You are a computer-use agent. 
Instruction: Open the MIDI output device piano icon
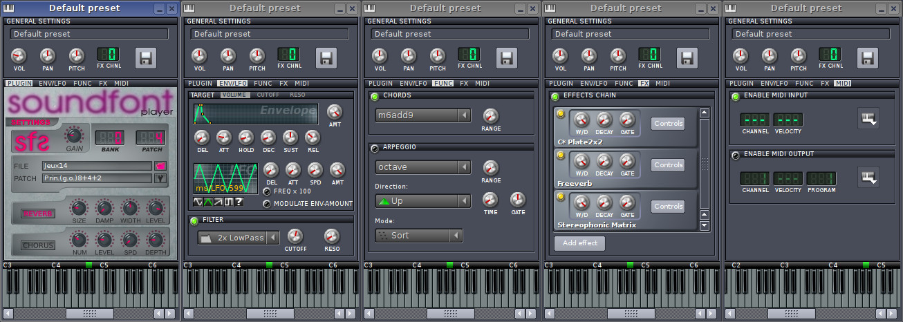868,177
